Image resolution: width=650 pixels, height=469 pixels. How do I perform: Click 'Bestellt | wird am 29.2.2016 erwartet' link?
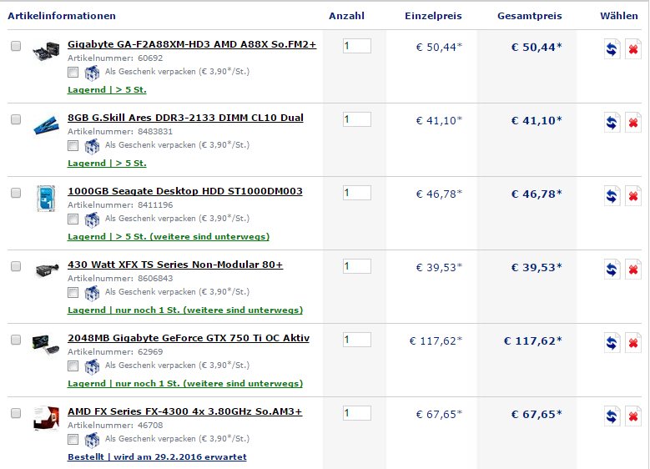tap(157, 457)
